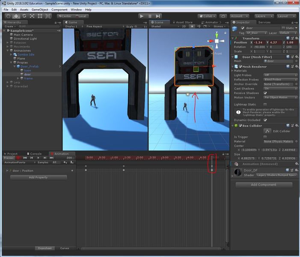The height and width of the screenshot is (257, 300).
Task: Switch to the Services tab
Action: 264,22
